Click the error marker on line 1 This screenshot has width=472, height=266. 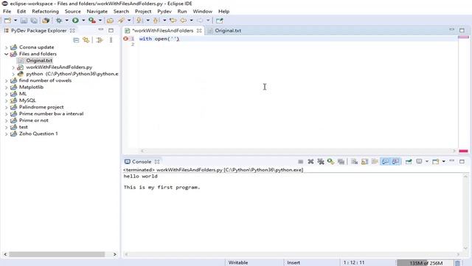(x=125, y=38)
